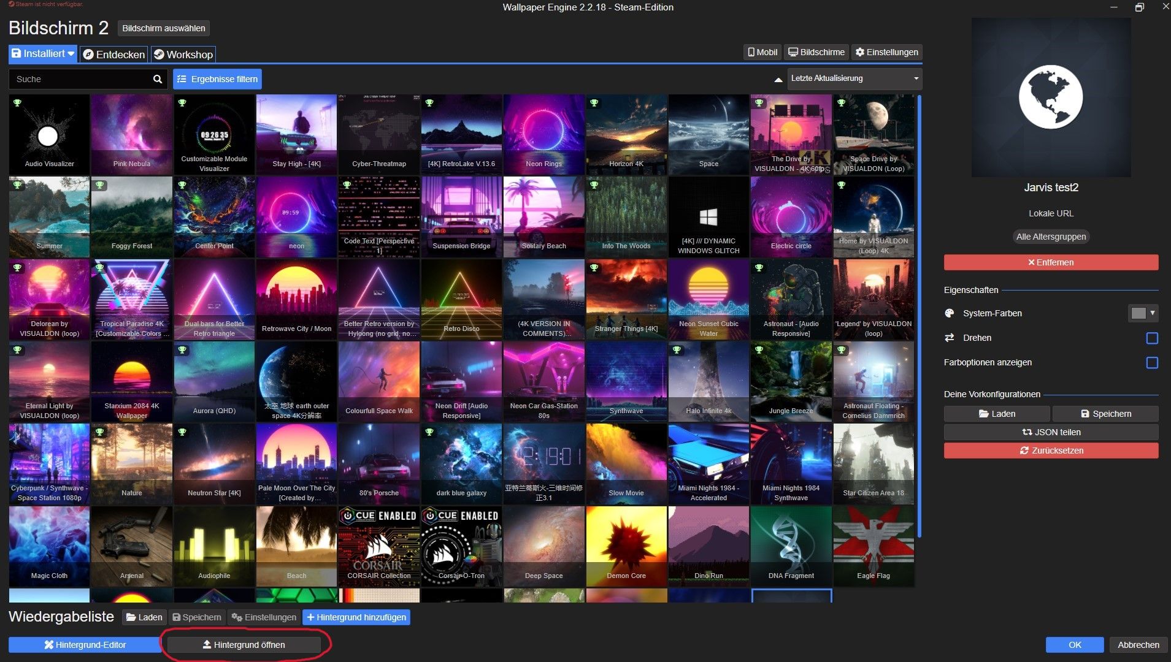The image size is (1171, 662).
Task: Select the Audiophile wallpaper
Action: coord(214,547)
